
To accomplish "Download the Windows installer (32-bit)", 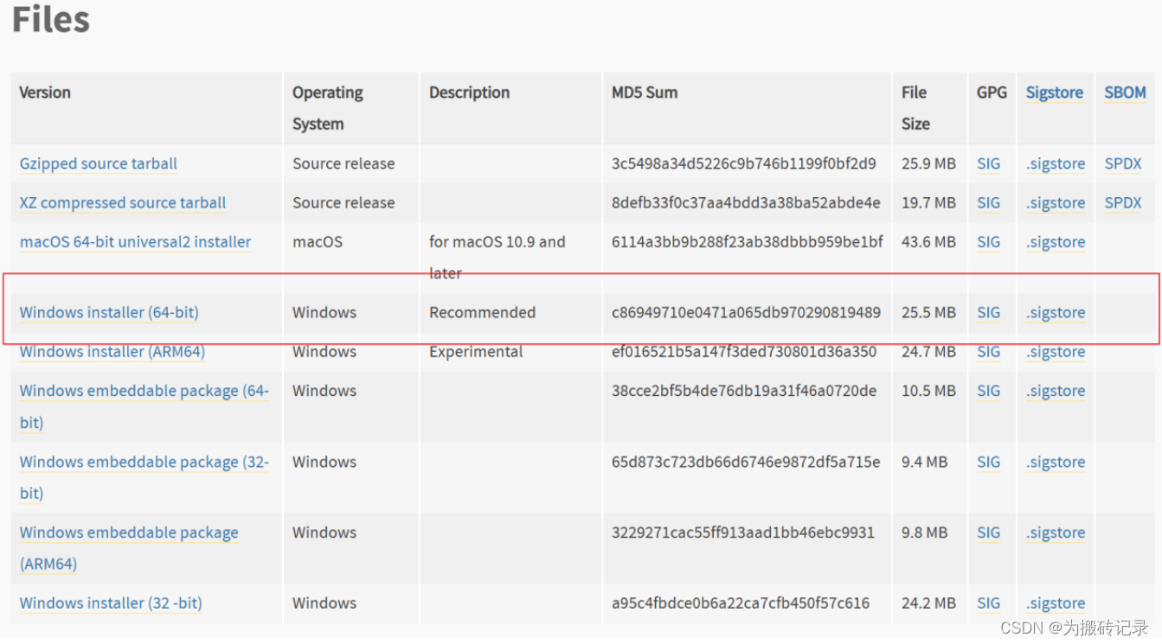I will 110,603.
